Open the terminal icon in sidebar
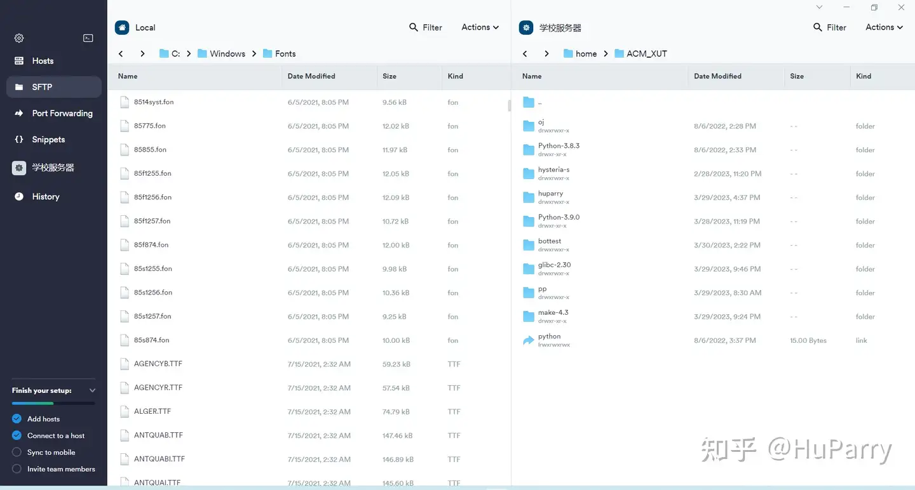This screenshot has width=915, height=490. click(x=88, y=38)
